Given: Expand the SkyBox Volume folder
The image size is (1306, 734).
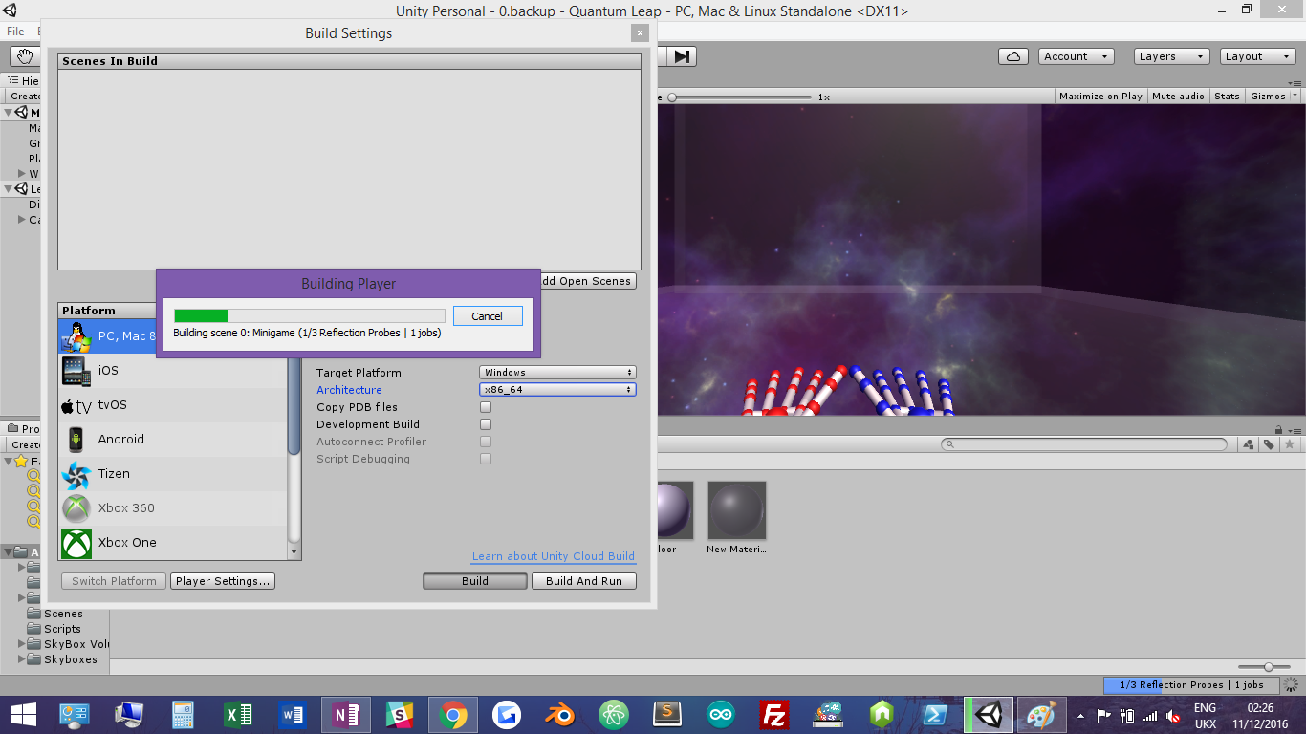Looking at the screenshot, I should coord(22,644).
